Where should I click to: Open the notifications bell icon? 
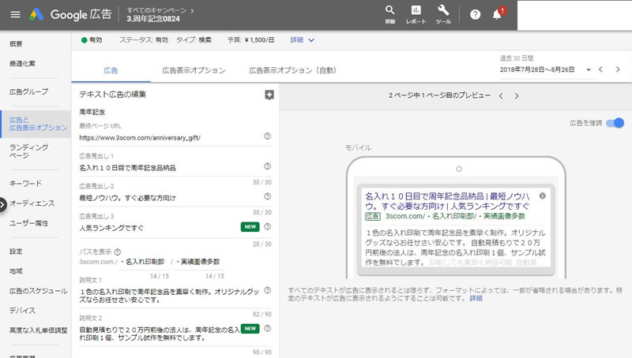[497, 14]
